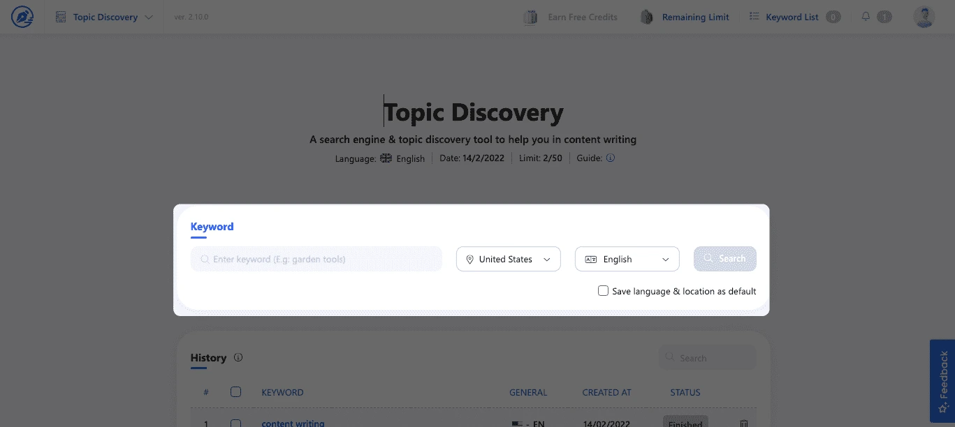The height and width of the screenshot is (427, 955).
Task: Click the version 2.10.0 label
Action: (191, 17)
